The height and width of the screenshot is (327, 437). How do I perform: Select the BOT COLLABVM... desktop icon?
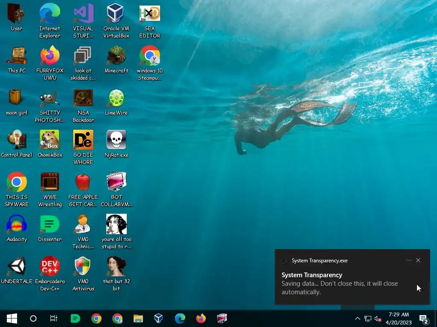click(116, 189)
